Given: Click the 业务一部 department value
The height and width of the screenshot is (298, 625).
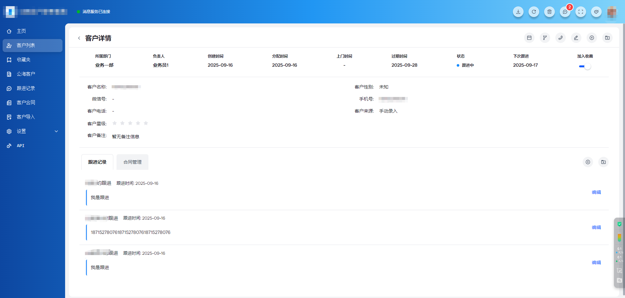Looking at the screenshot, I should click(104, 65).
